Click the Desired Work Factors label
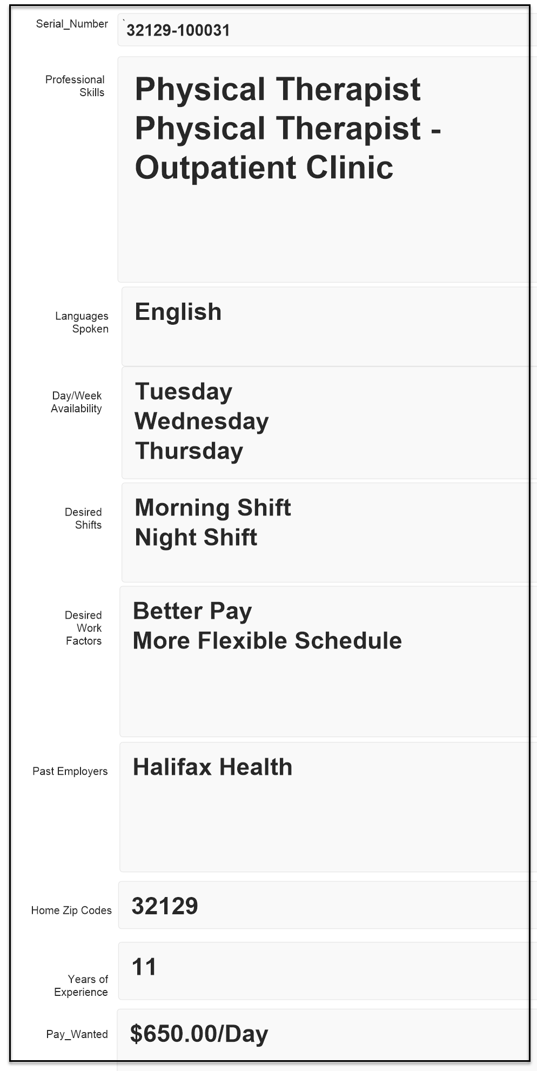 click(x=84, y=628)
